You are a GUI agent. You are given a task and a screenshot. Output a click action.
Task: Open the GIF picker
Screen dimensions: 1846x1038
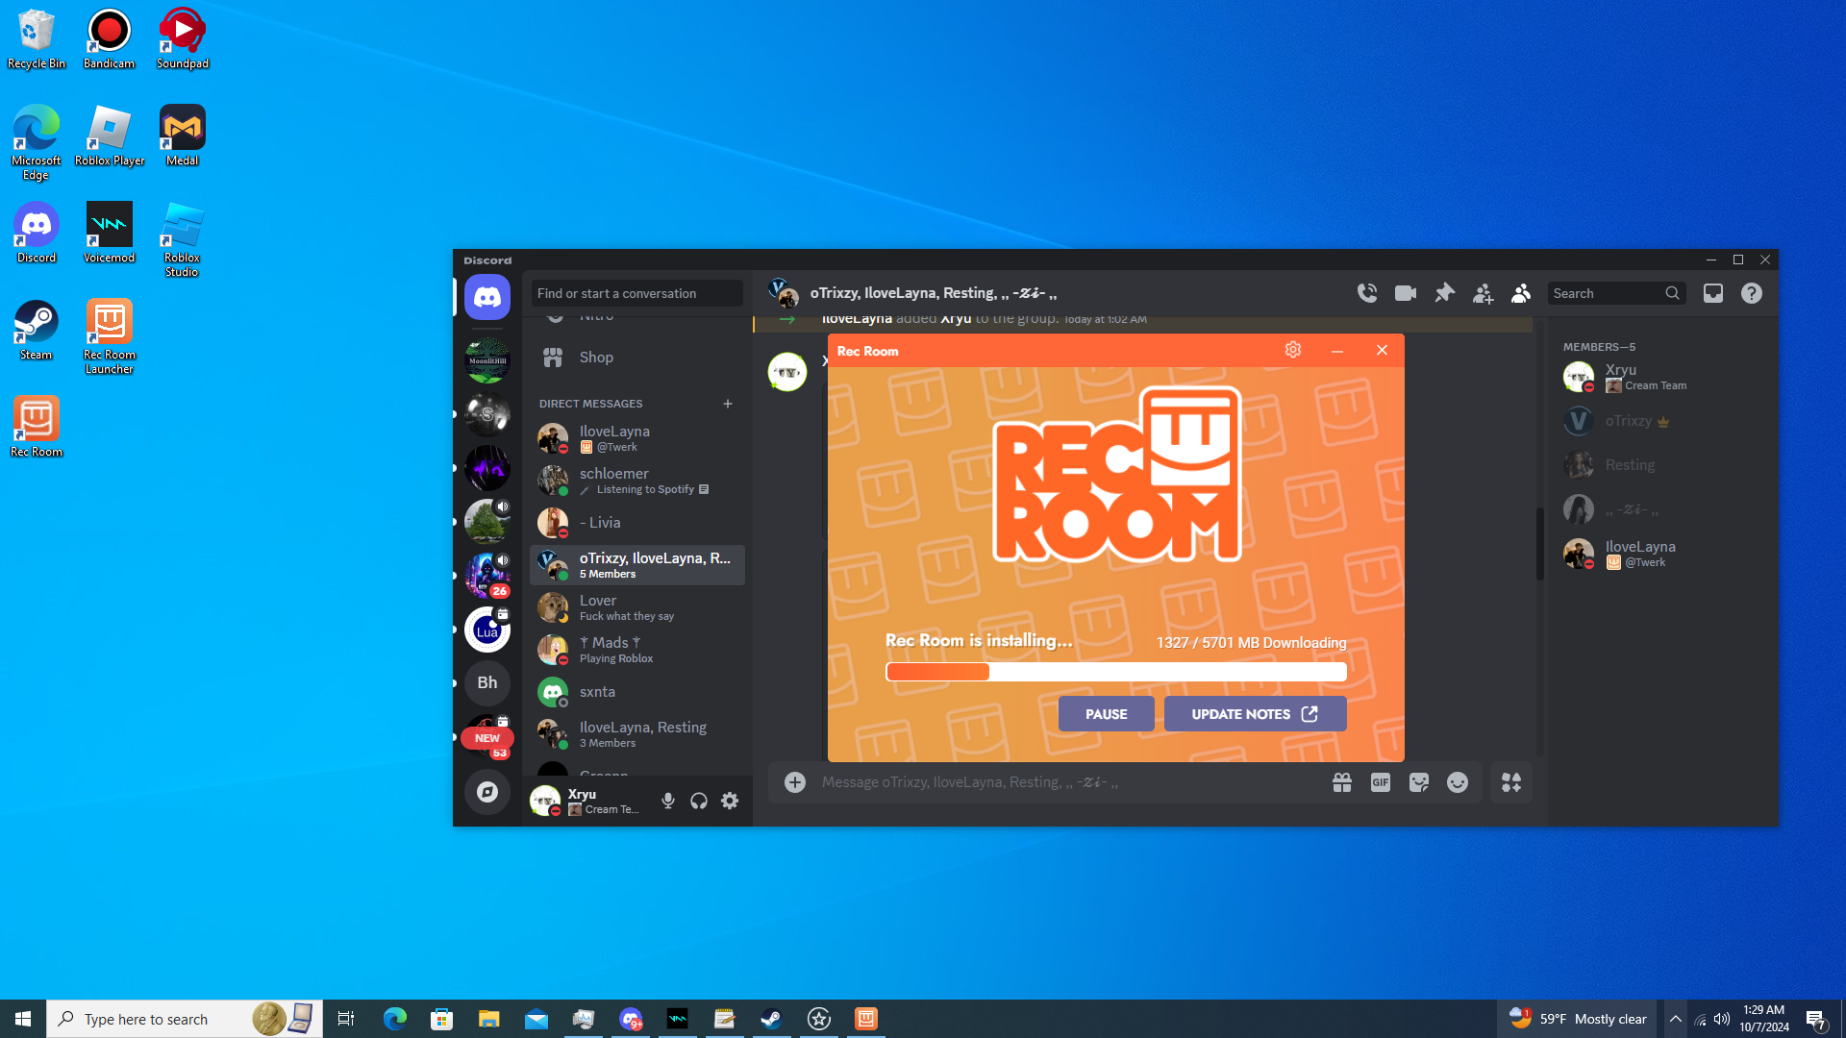1380,782
